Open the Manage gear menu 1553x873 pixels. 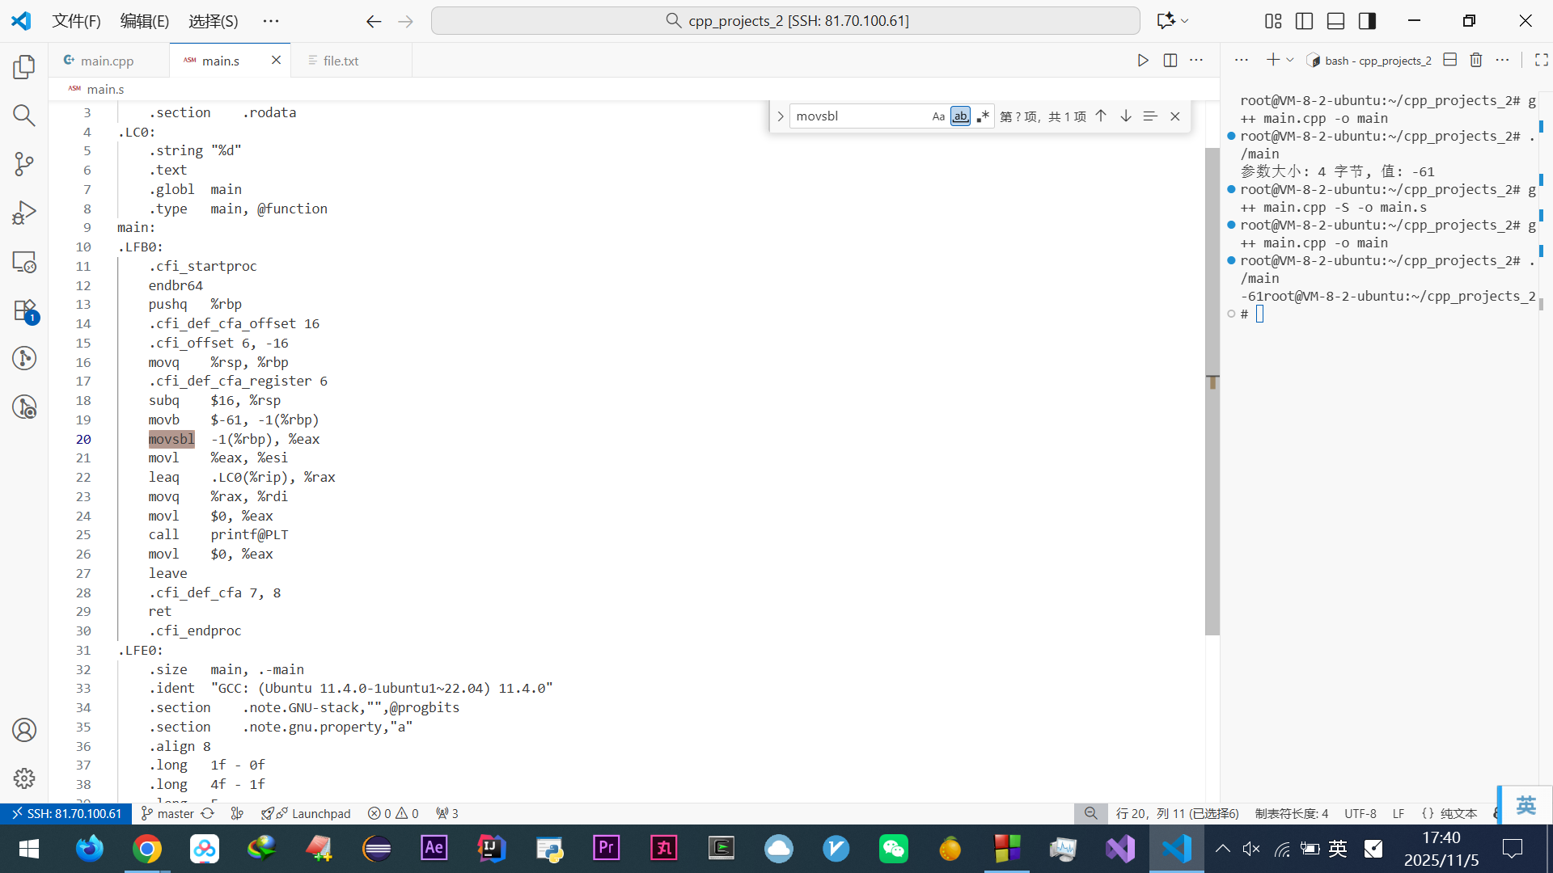pos(24,778)
